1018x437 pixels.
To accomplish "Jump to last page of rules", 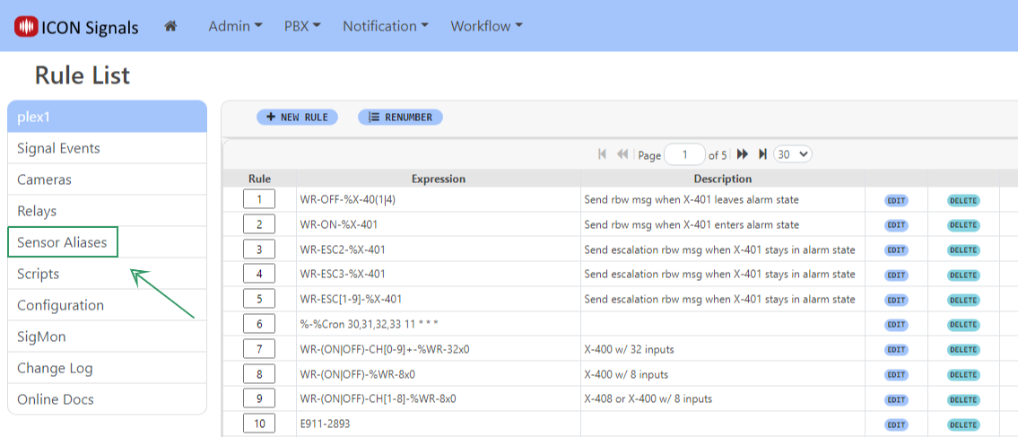I will pos(762,154).
